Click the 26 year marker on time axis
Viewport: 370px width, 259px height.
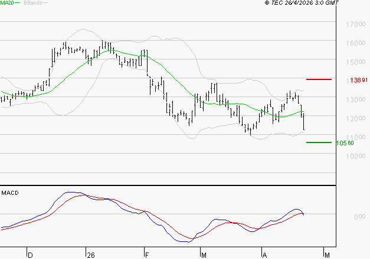[x=91, y=255]
